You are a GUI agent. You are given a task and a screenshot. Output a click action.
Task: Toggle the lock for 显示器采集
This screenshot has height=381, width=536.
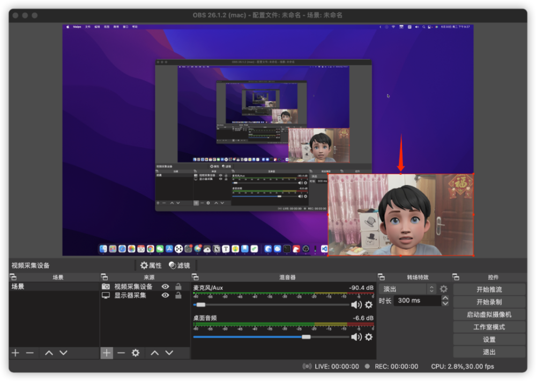[178, 295]
